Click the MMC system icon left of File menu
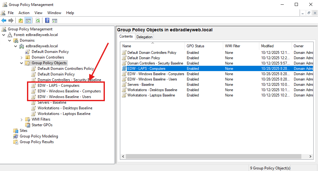The image size is (318, 171). 3,13
